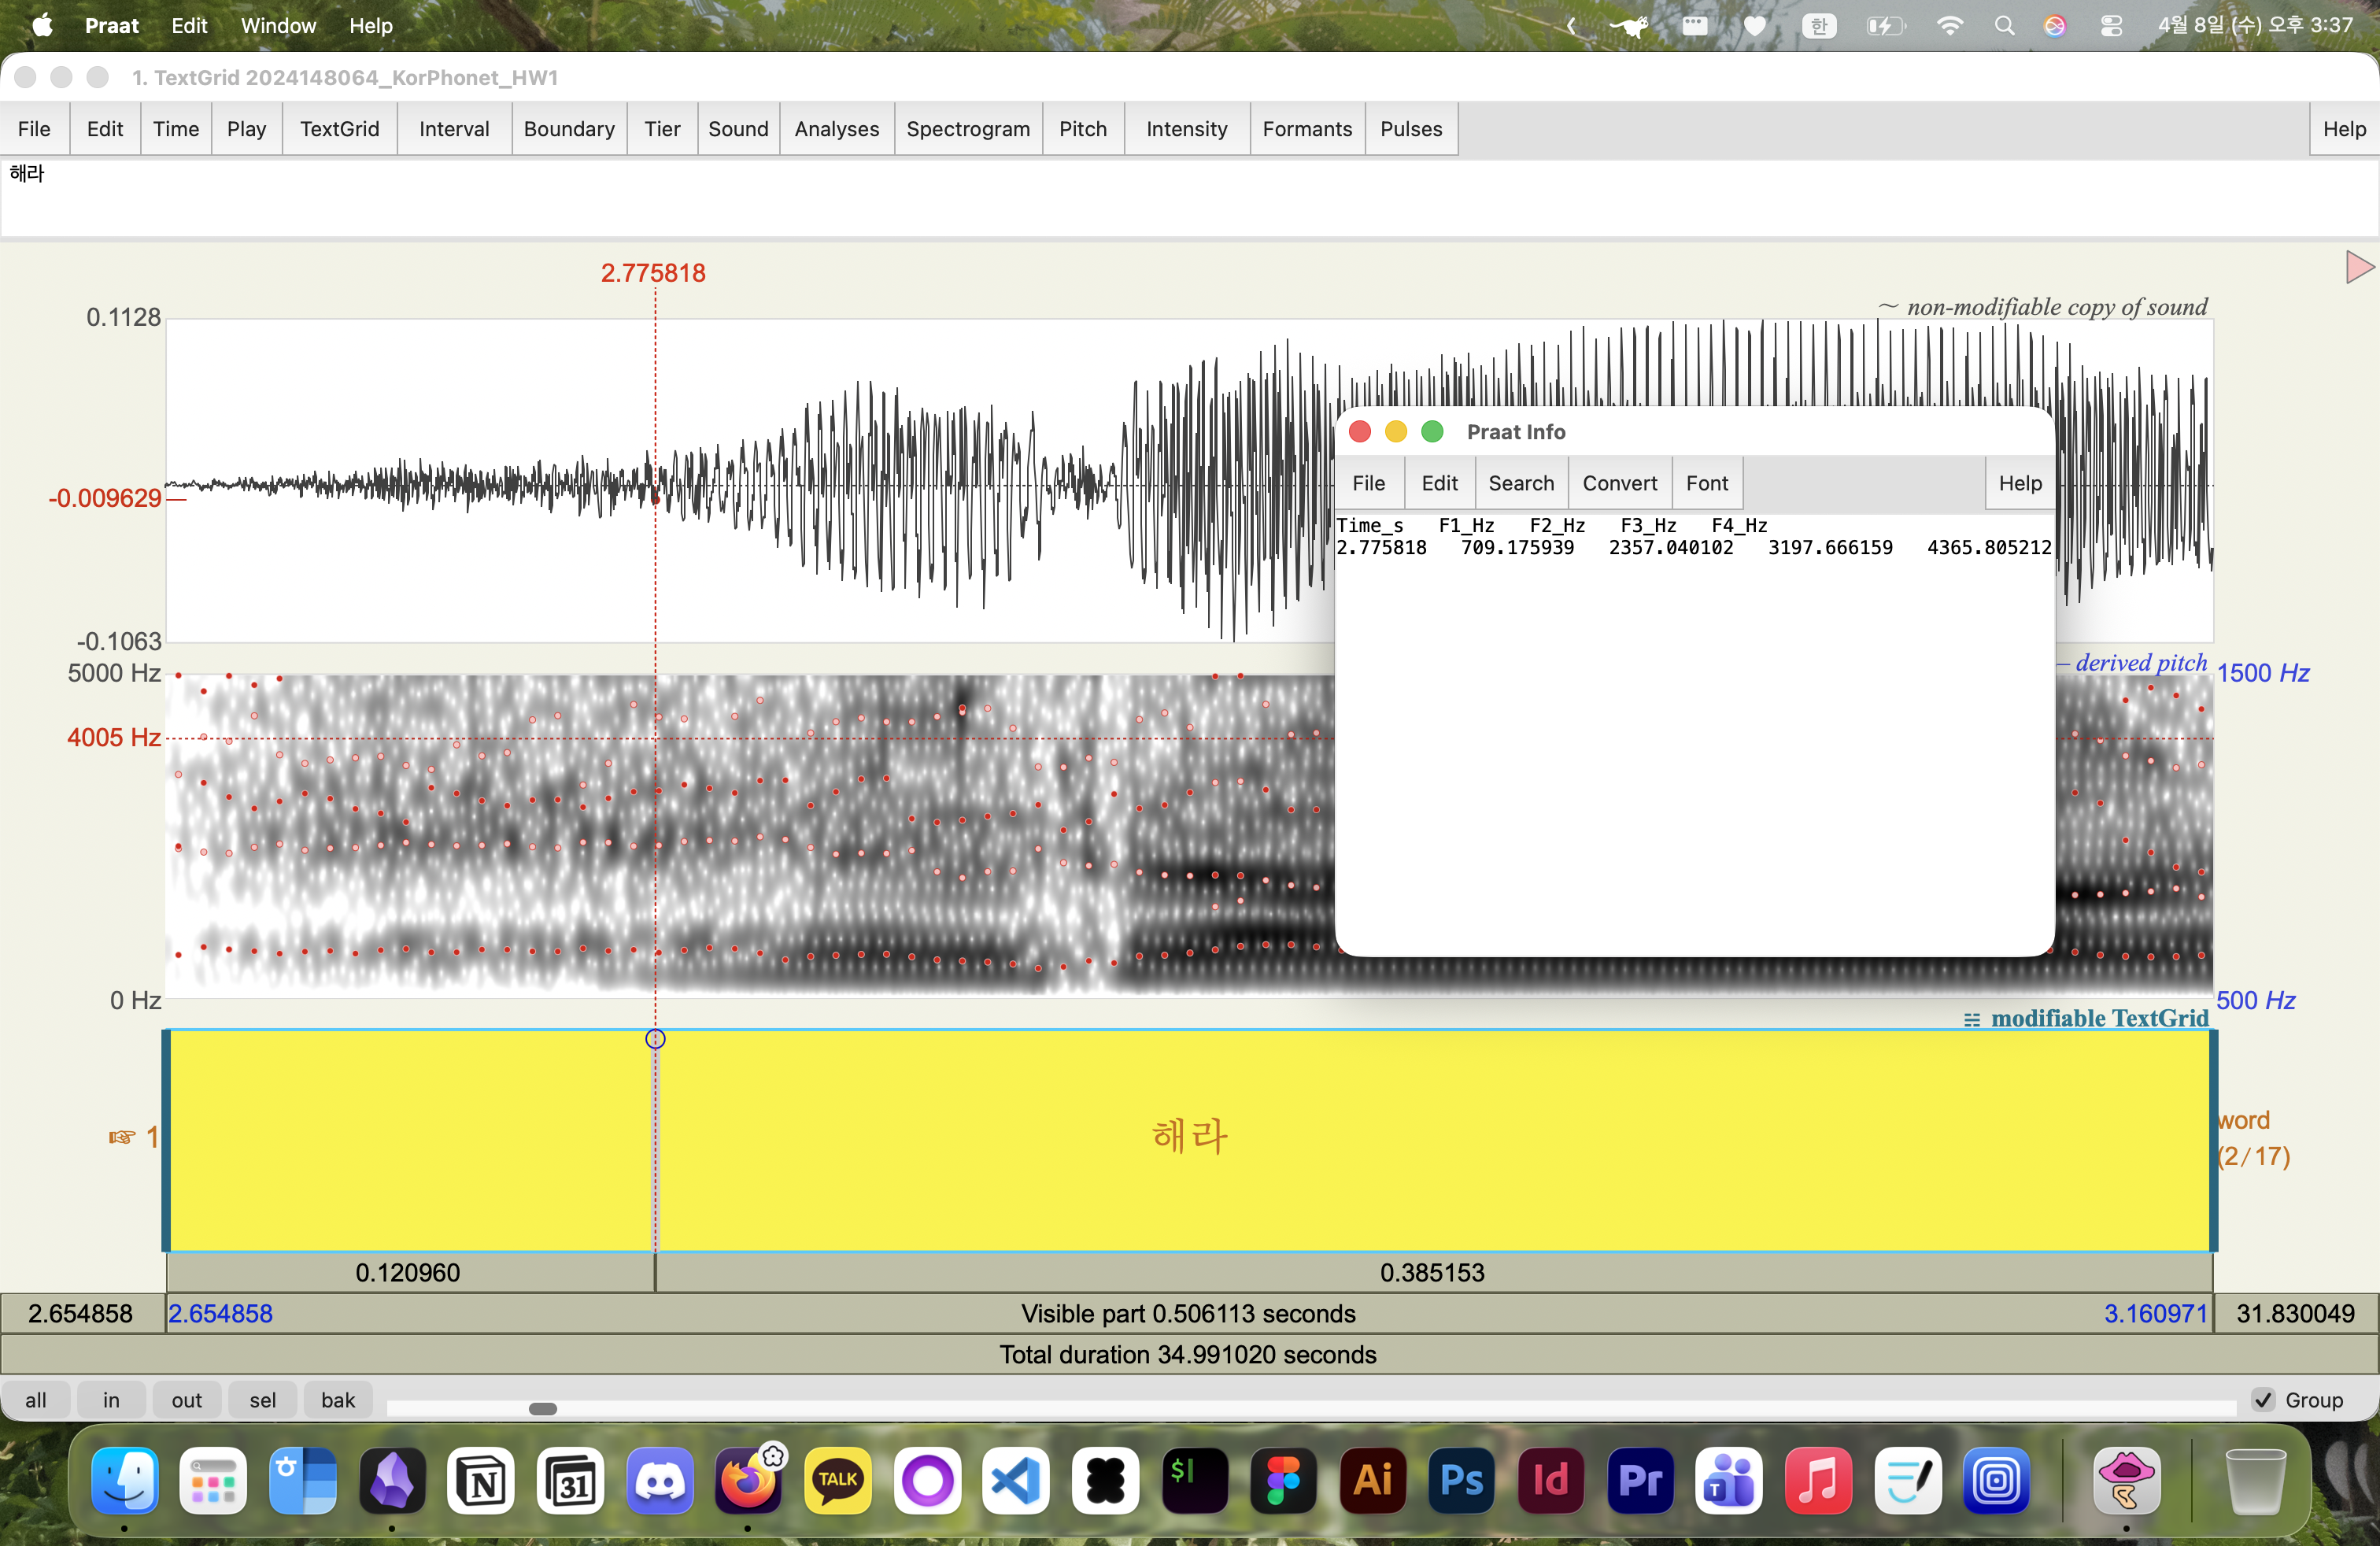Click the Praat icon in the dock
This screenshot has width=2380, height=1546.
click(2125, 1480)
